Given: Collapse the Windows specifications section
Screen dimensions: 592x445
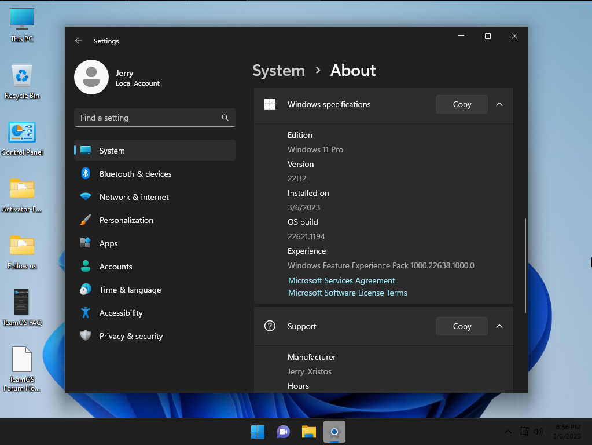Looking at the screenshot, I should (499, 104).
